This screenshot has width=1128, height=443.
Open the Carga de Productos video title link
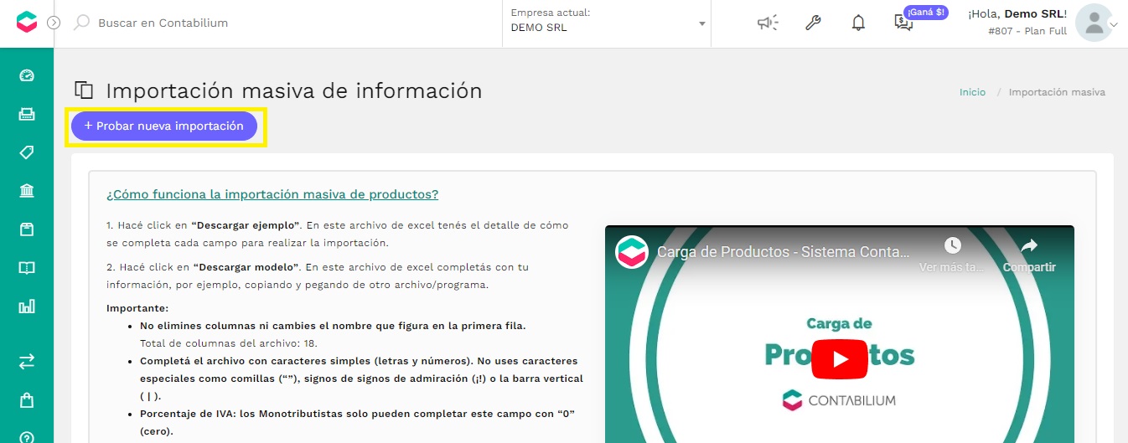[784, 252]
